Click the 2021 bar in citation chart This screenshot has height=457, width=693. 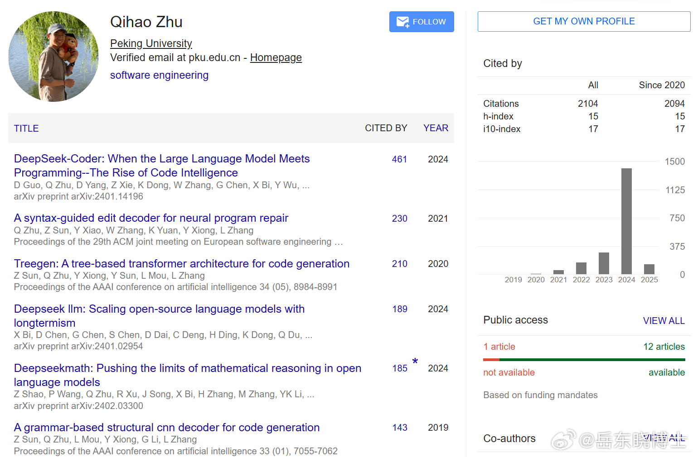click(x=558, y=272)
